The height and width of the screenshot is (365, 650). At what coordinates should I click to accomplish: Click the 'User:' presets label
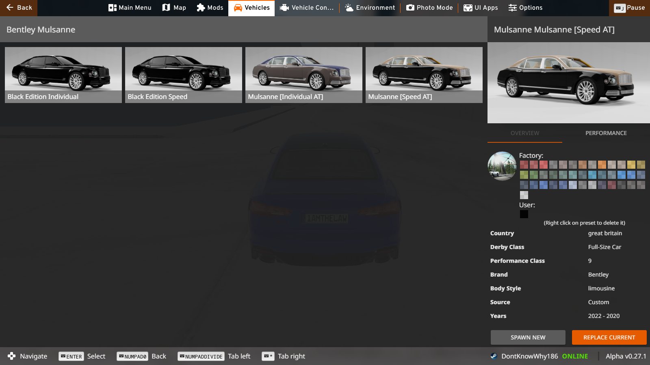tap(527, 205)
